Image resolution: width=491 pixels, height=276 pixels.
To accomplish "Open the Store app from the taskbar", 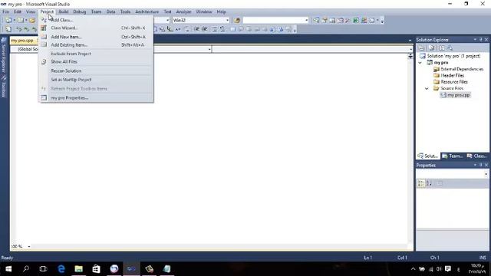I will [96, 268].
